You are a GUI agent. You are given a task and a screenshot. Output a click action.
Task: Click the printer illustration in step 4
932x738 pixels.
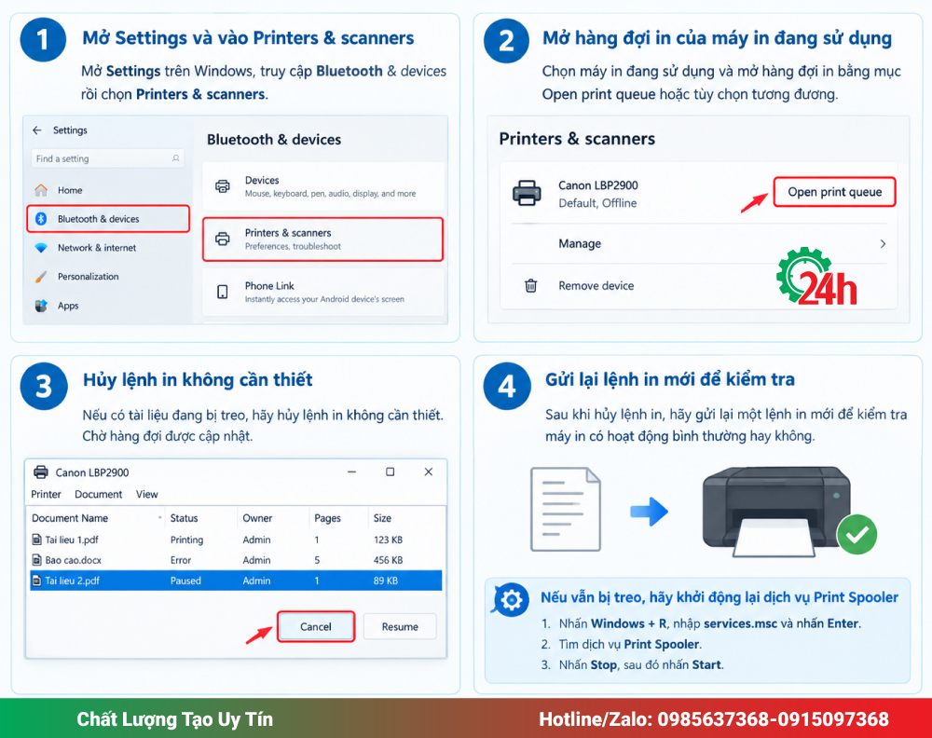[776, 511]
